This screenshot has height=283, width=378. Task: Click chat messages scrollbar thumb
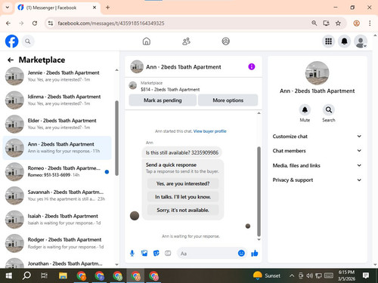coord(259,191)
